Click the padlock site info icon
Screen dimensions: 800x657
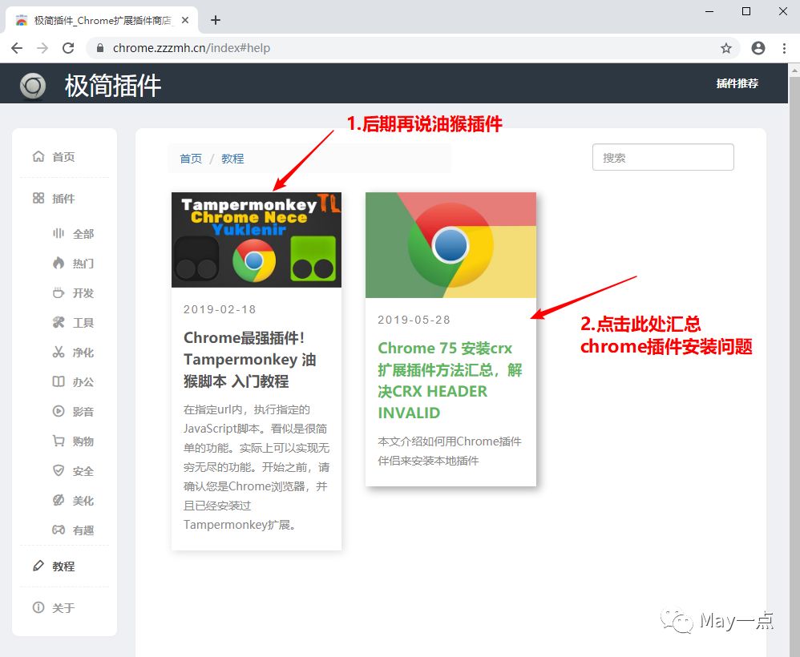coord(100,48)
